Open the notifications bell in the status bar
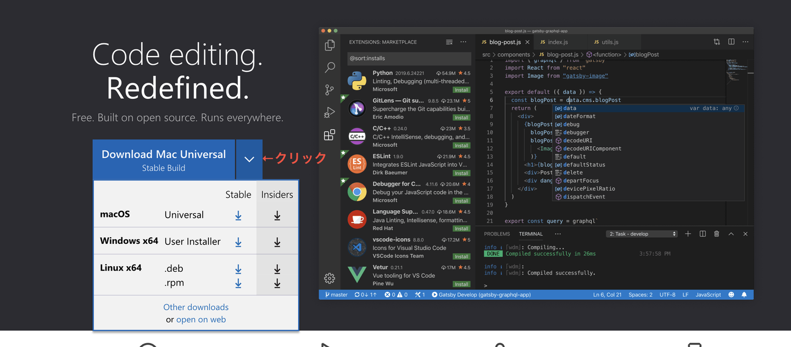Screen dimensions: 791x347 click(x=744, y=295)
